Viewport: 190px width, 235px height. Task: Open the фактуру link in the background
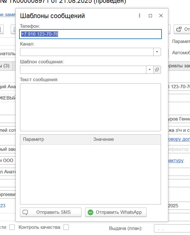[x=176, y=160]
